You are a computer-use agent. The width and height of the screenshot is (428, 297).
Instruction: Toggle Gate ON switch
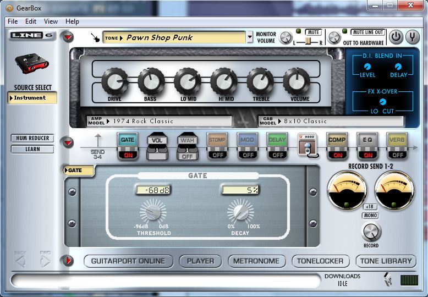click(x=128, y=155)
